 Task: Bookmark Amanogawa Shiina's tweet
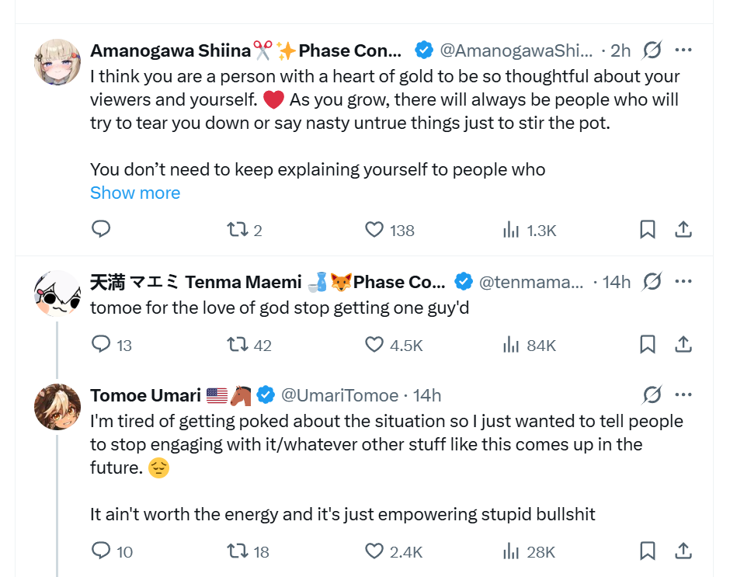647,229
